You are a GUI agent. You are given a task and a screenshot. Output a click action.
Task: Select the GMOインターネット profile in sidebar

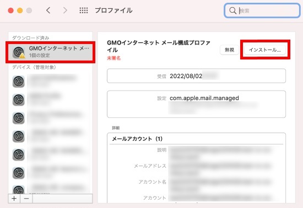51,52
